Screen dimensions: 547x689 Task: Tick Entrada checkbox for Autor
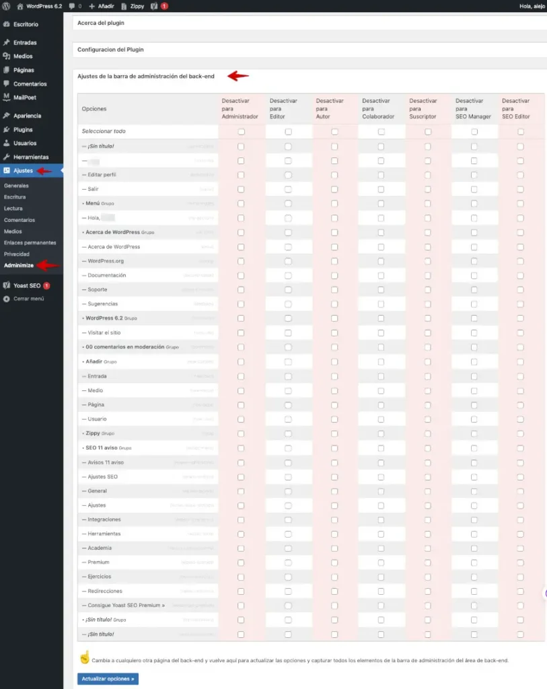334,376
